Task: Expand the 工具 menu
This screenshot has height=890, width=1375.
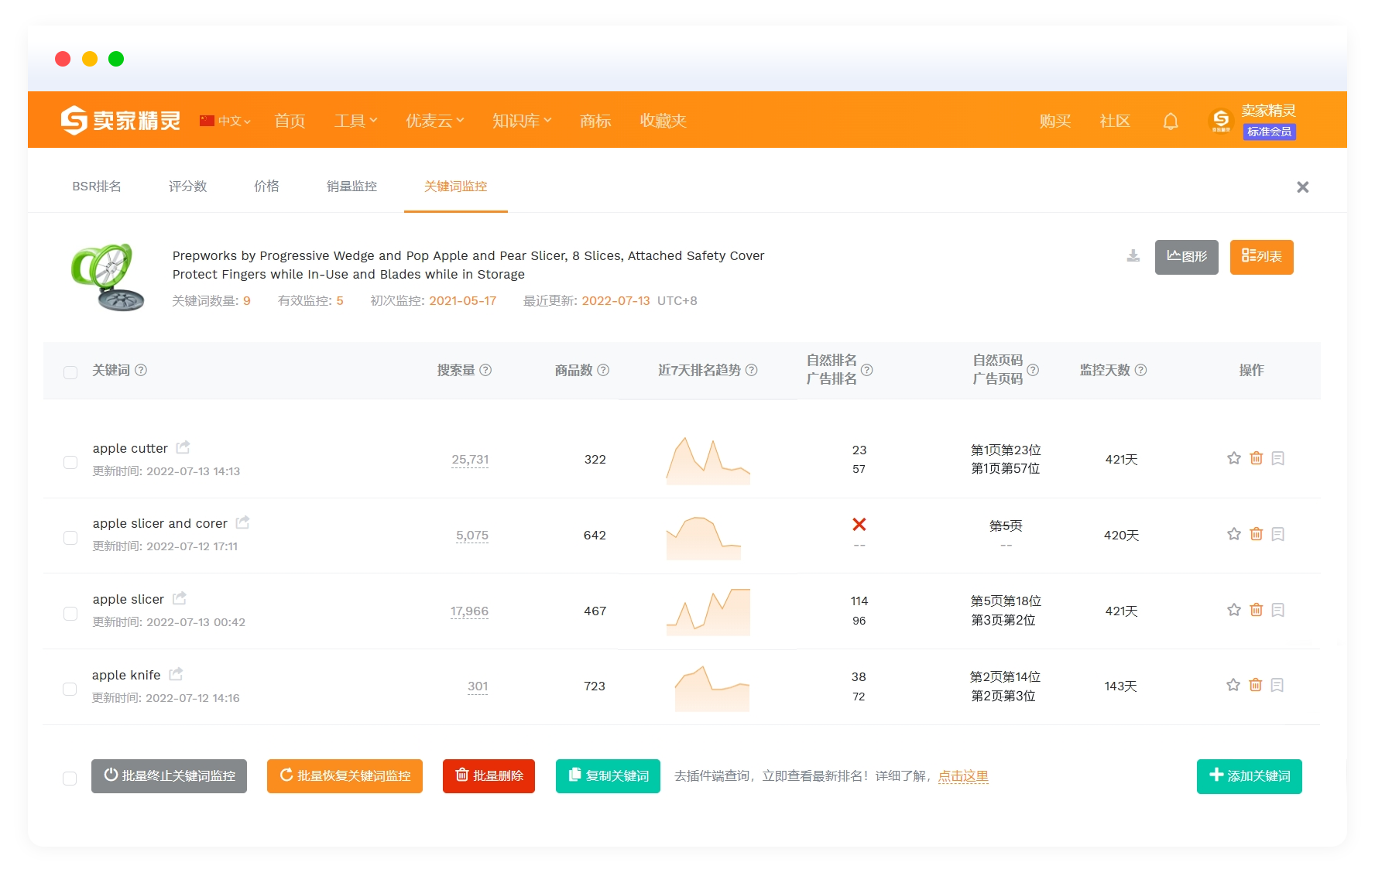Action: click(x=356, y=121)
